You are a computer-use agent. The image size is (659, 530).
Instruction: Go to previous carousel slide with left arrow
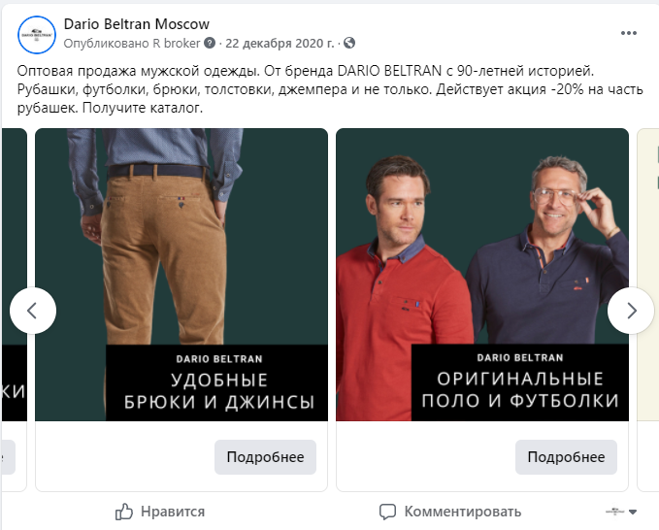tap(33, 311)
